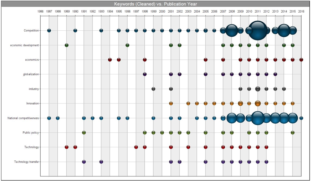
Task: Pick the large Competition bubble at 2008
Action: click(x=232, y=30)
